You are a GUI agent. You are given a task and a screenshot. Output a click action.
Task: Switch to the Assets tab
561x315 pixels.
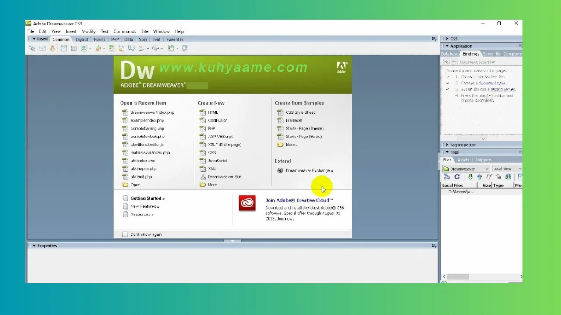click(463, 160)
